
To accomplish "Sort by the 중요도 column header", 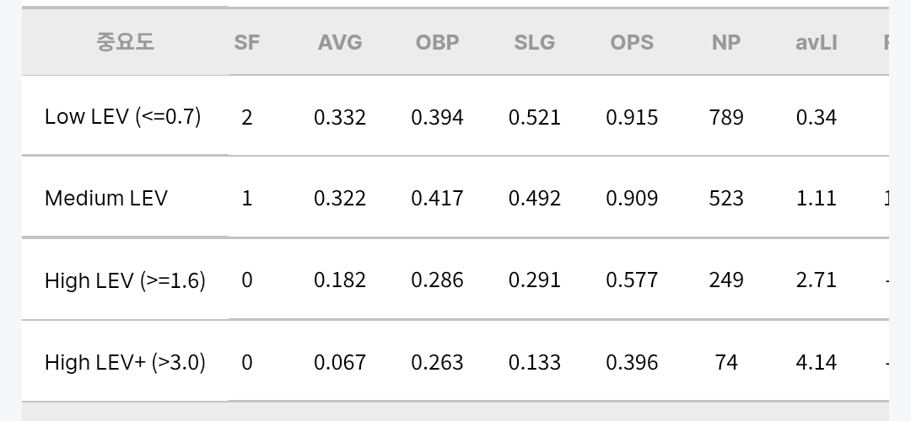I will pos(125,42).
